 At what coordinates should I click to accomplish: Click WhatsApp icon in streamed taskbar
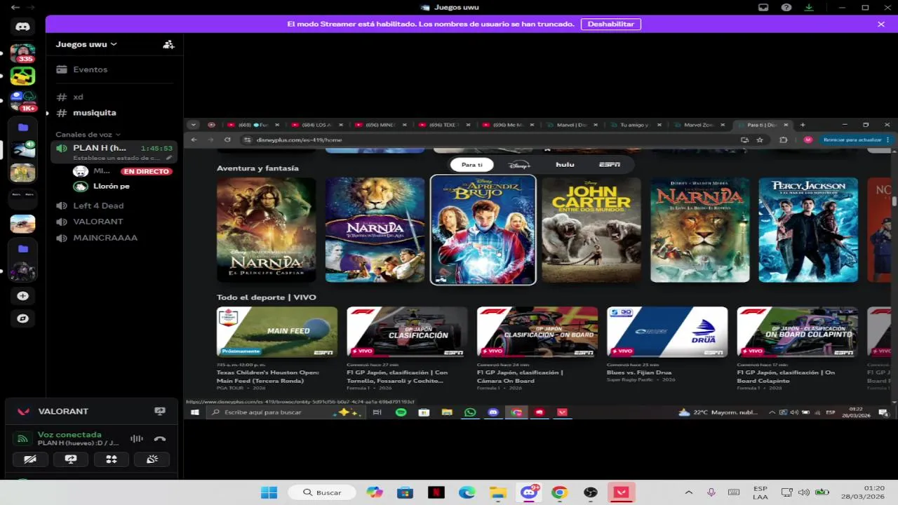point(470,412)
